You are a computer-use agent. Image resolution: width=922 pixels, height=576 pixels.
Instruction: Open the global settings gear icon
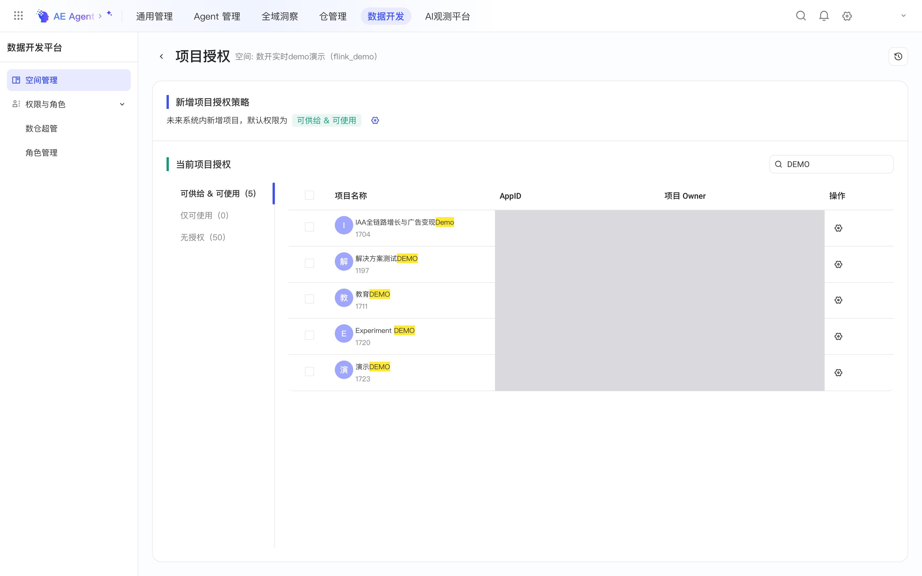pos(847,16)
